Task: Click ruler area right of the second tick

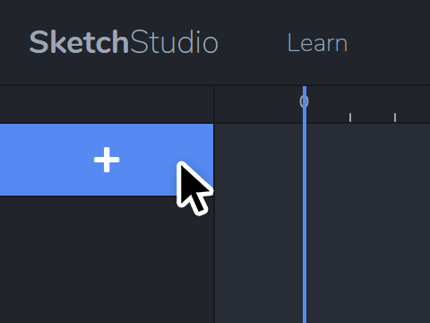Action: click(x=414, y=105)
